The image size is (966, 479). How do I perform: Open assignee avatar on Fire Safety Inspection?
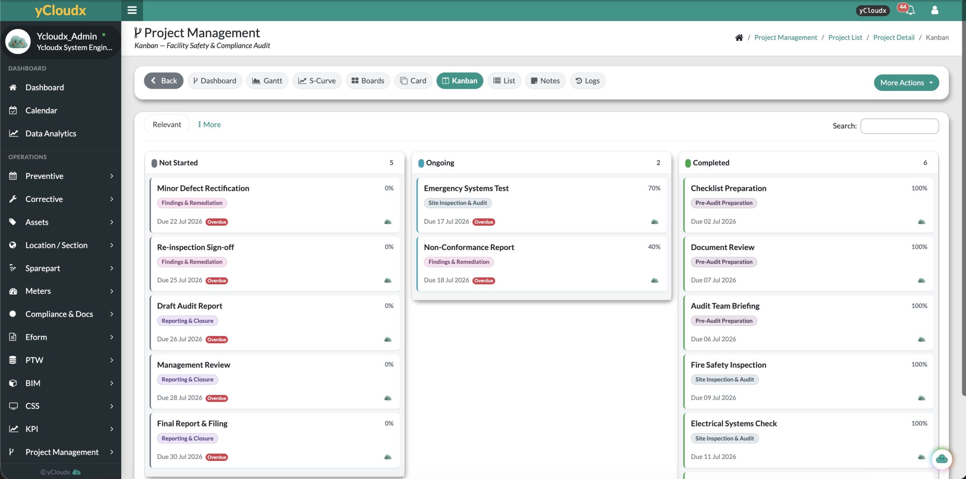coord(921,398)
